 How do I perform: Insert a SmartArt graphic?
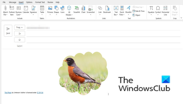(x=77, y=10)
